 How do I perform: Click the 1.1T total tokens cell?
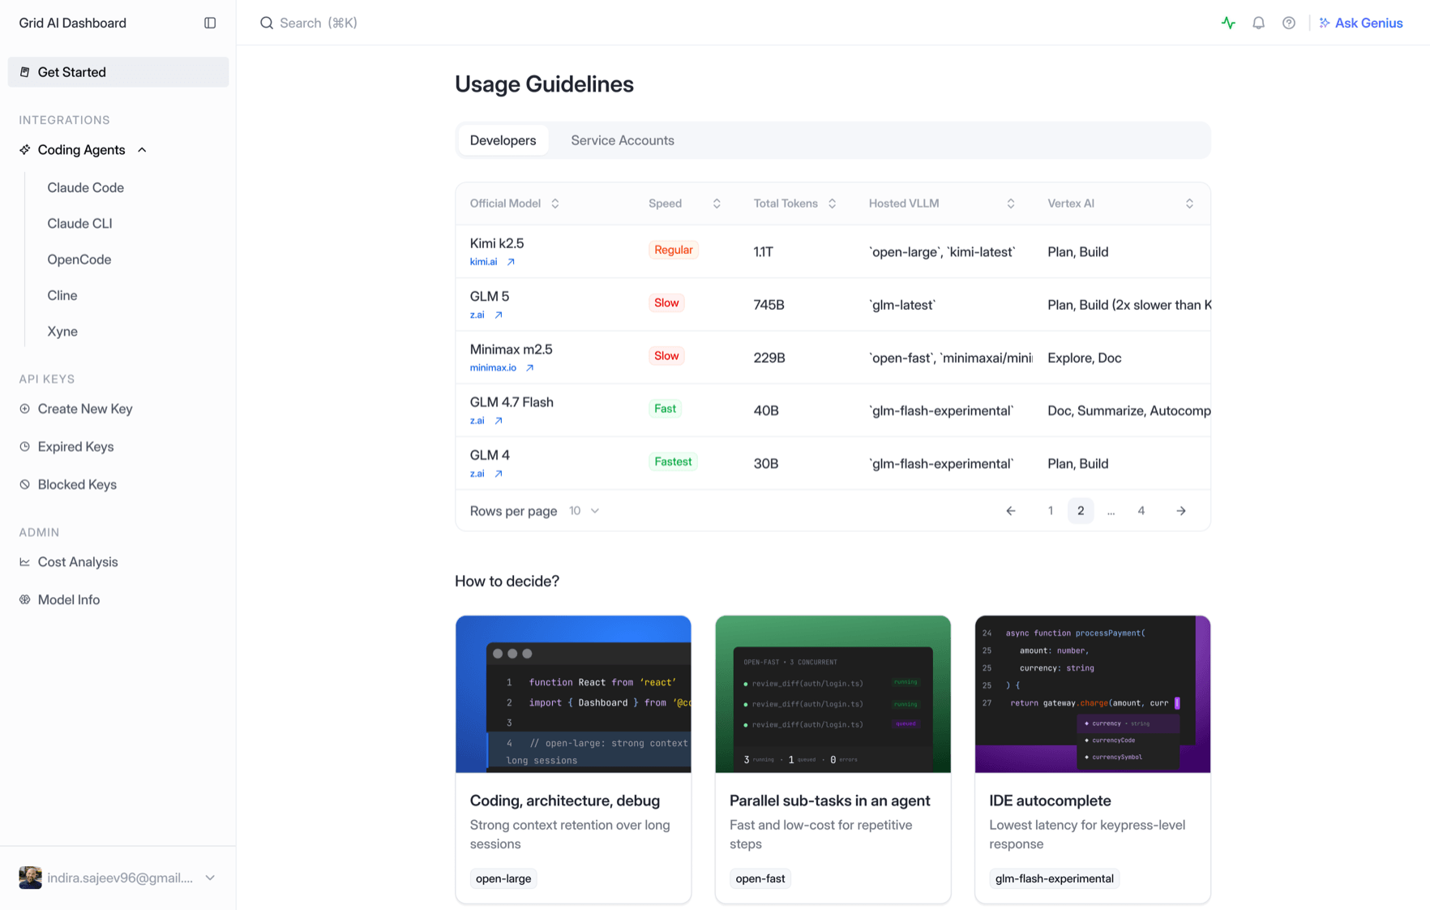point(763,252)
